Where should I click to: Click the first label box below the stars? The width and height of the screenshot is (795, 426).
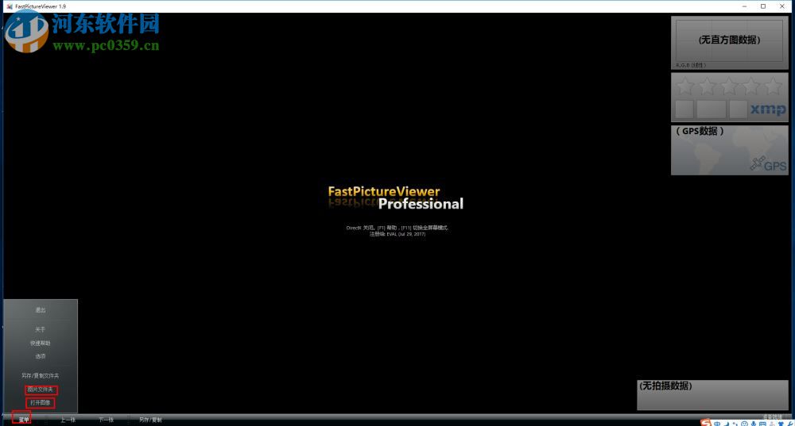click(684, 109)
